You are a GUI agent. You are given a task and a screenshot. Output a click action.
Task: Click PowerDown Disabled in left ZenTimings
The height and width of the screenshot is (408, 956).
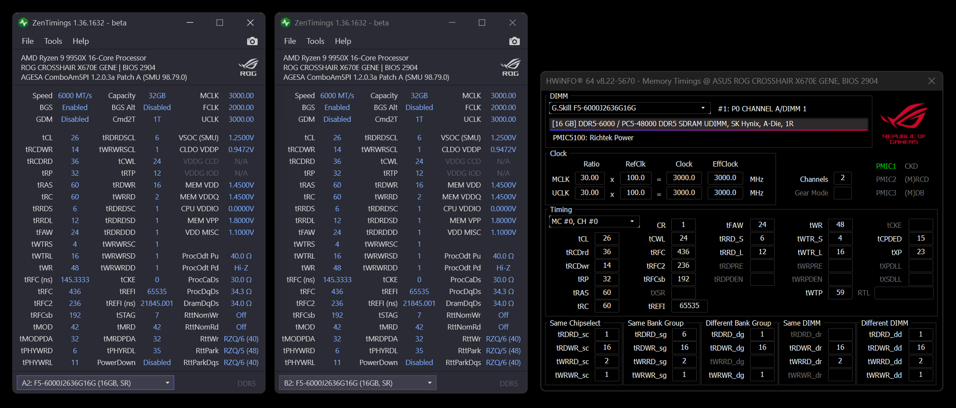pos(157,362)
